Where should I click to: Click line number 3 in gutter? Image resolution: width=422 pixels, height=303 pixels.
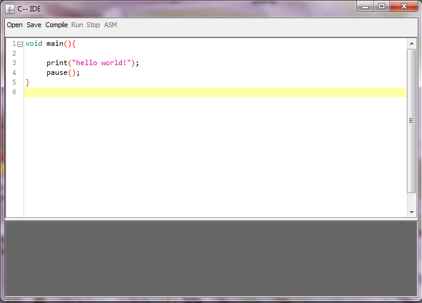click(14, 63)
